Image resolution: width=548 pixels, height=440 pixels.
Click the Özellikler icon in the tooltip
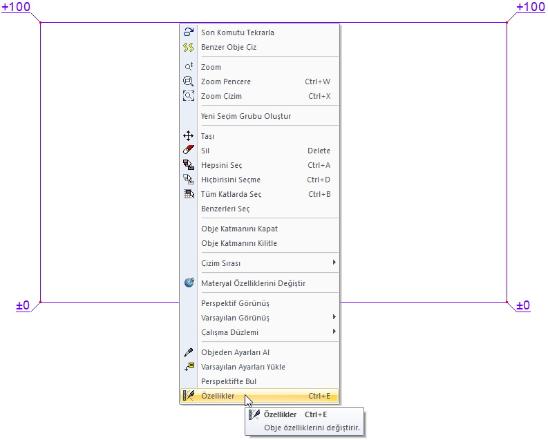pyautogui.click(x=254, y=414)
